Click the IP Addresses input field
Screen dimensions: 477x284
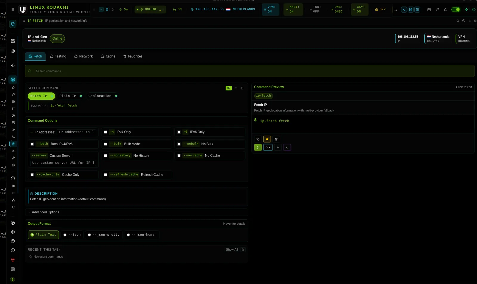(76, 132)
